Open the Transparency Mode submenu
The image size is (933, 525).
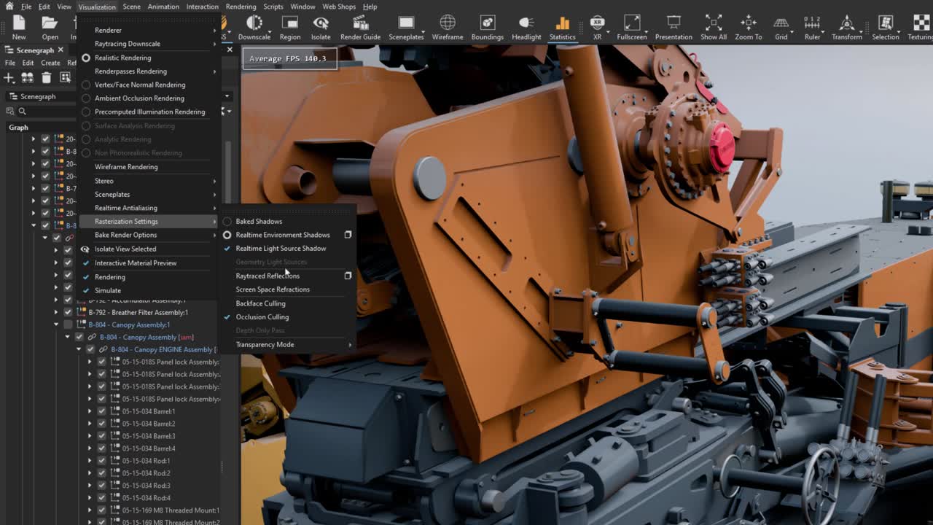(x=265, y=345)
